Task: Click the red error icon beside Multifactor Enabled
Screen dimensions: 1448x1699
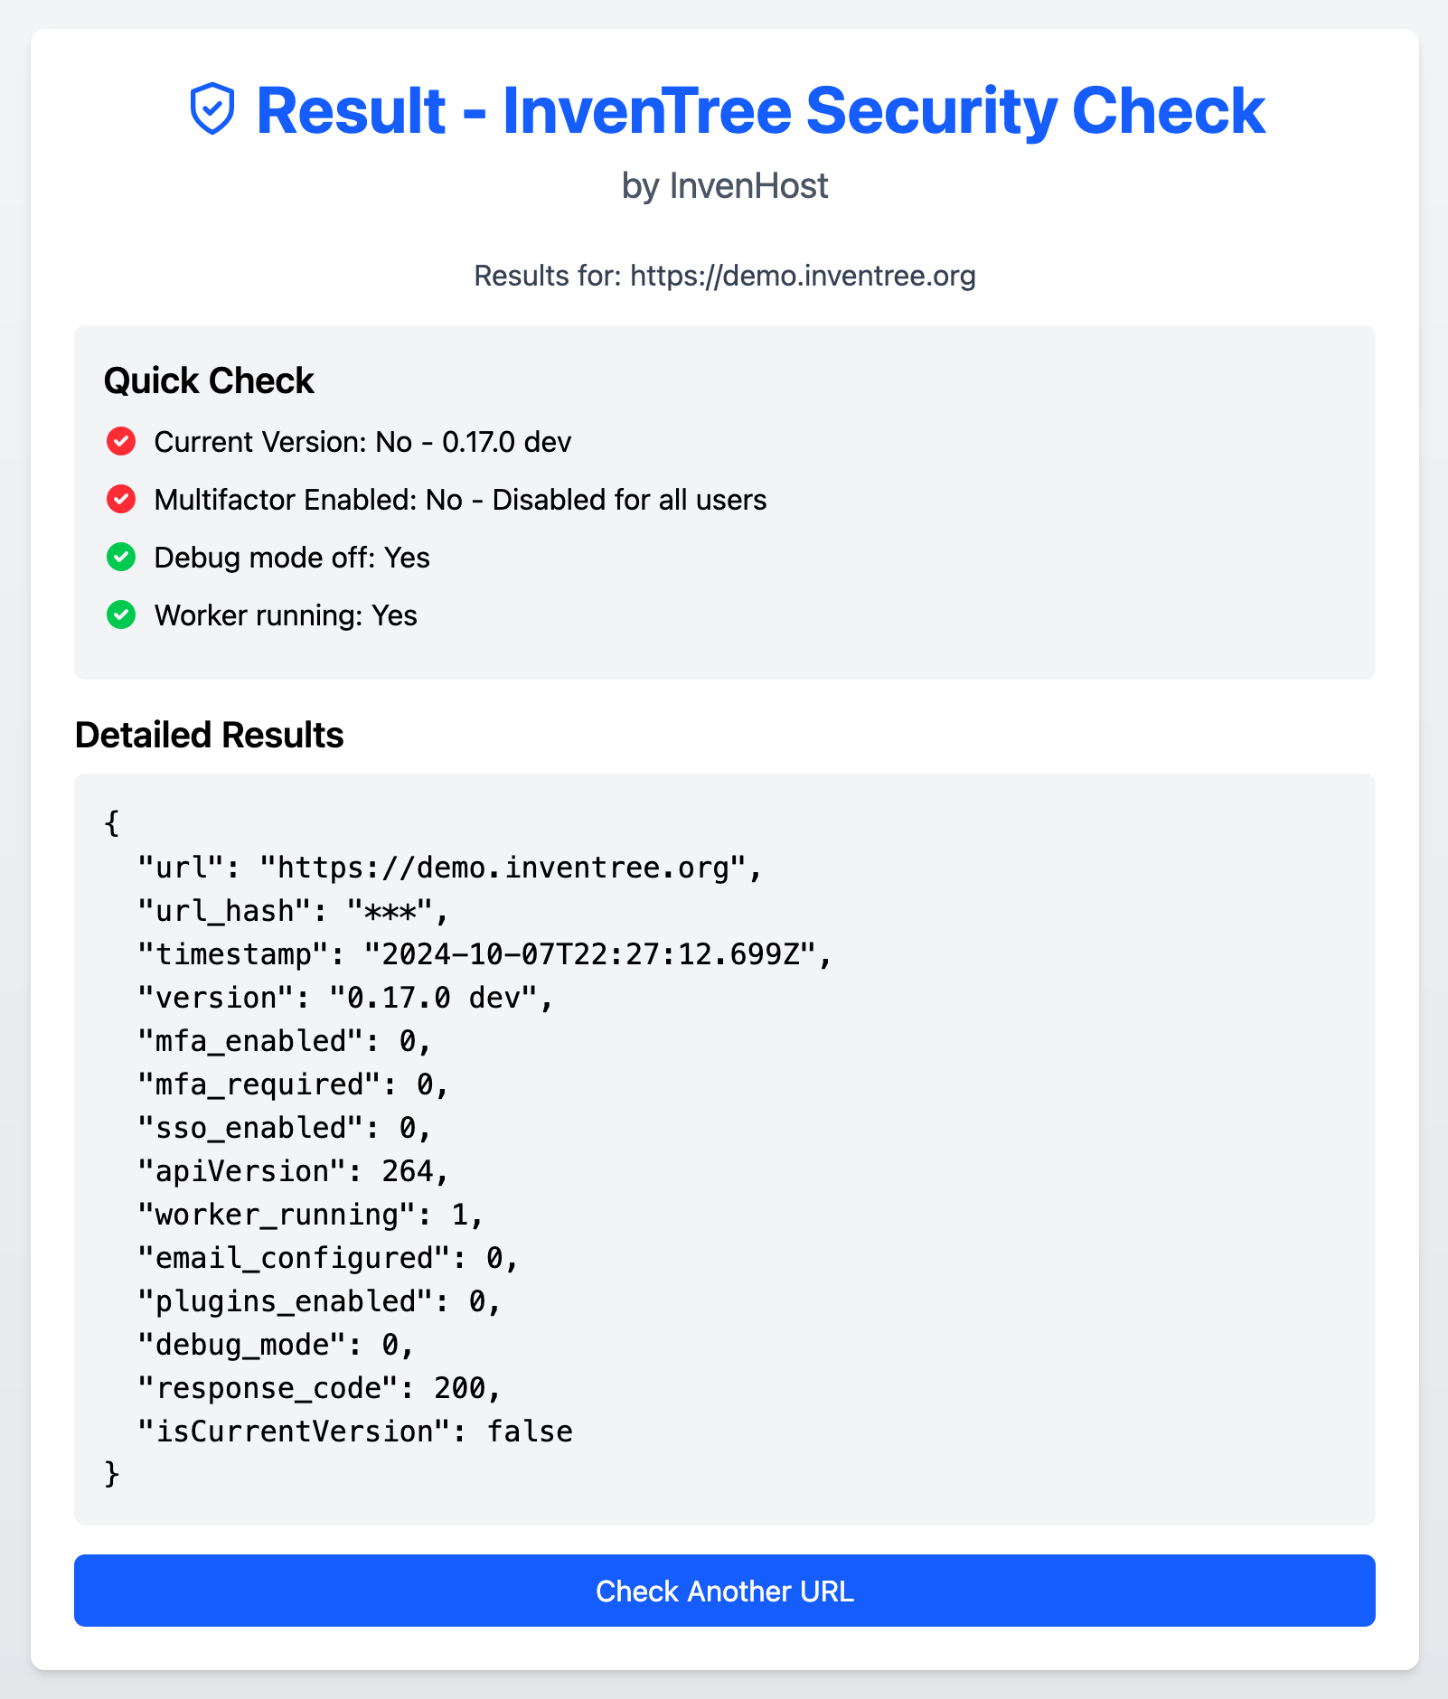Action: click(120, 500)
